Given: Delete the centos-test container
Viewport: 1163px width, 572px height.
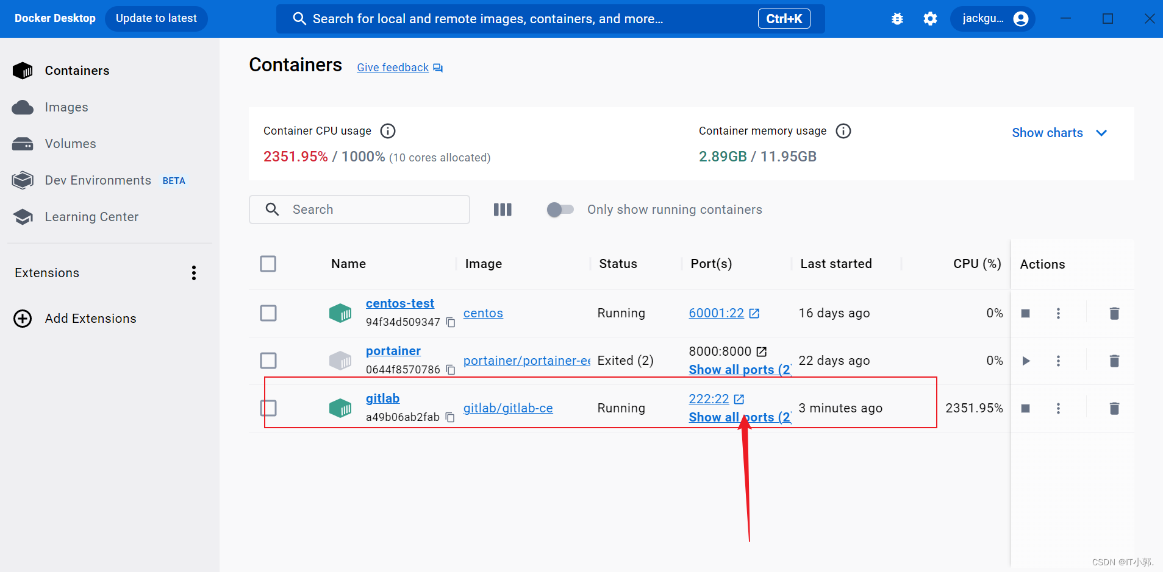Looking at the screenshot, I should [1114, 313].
